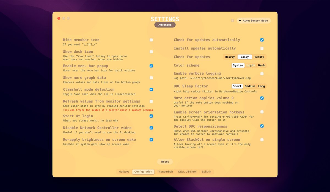This screenshot has height=192, width=330.
Task: Click the Advanced settings pill button
Action: coord(165,25)
